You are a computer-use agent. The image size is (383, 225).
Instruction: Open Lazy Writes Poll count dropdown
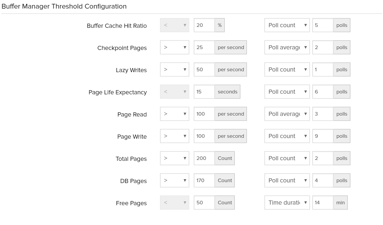click(x=287, y=69)
